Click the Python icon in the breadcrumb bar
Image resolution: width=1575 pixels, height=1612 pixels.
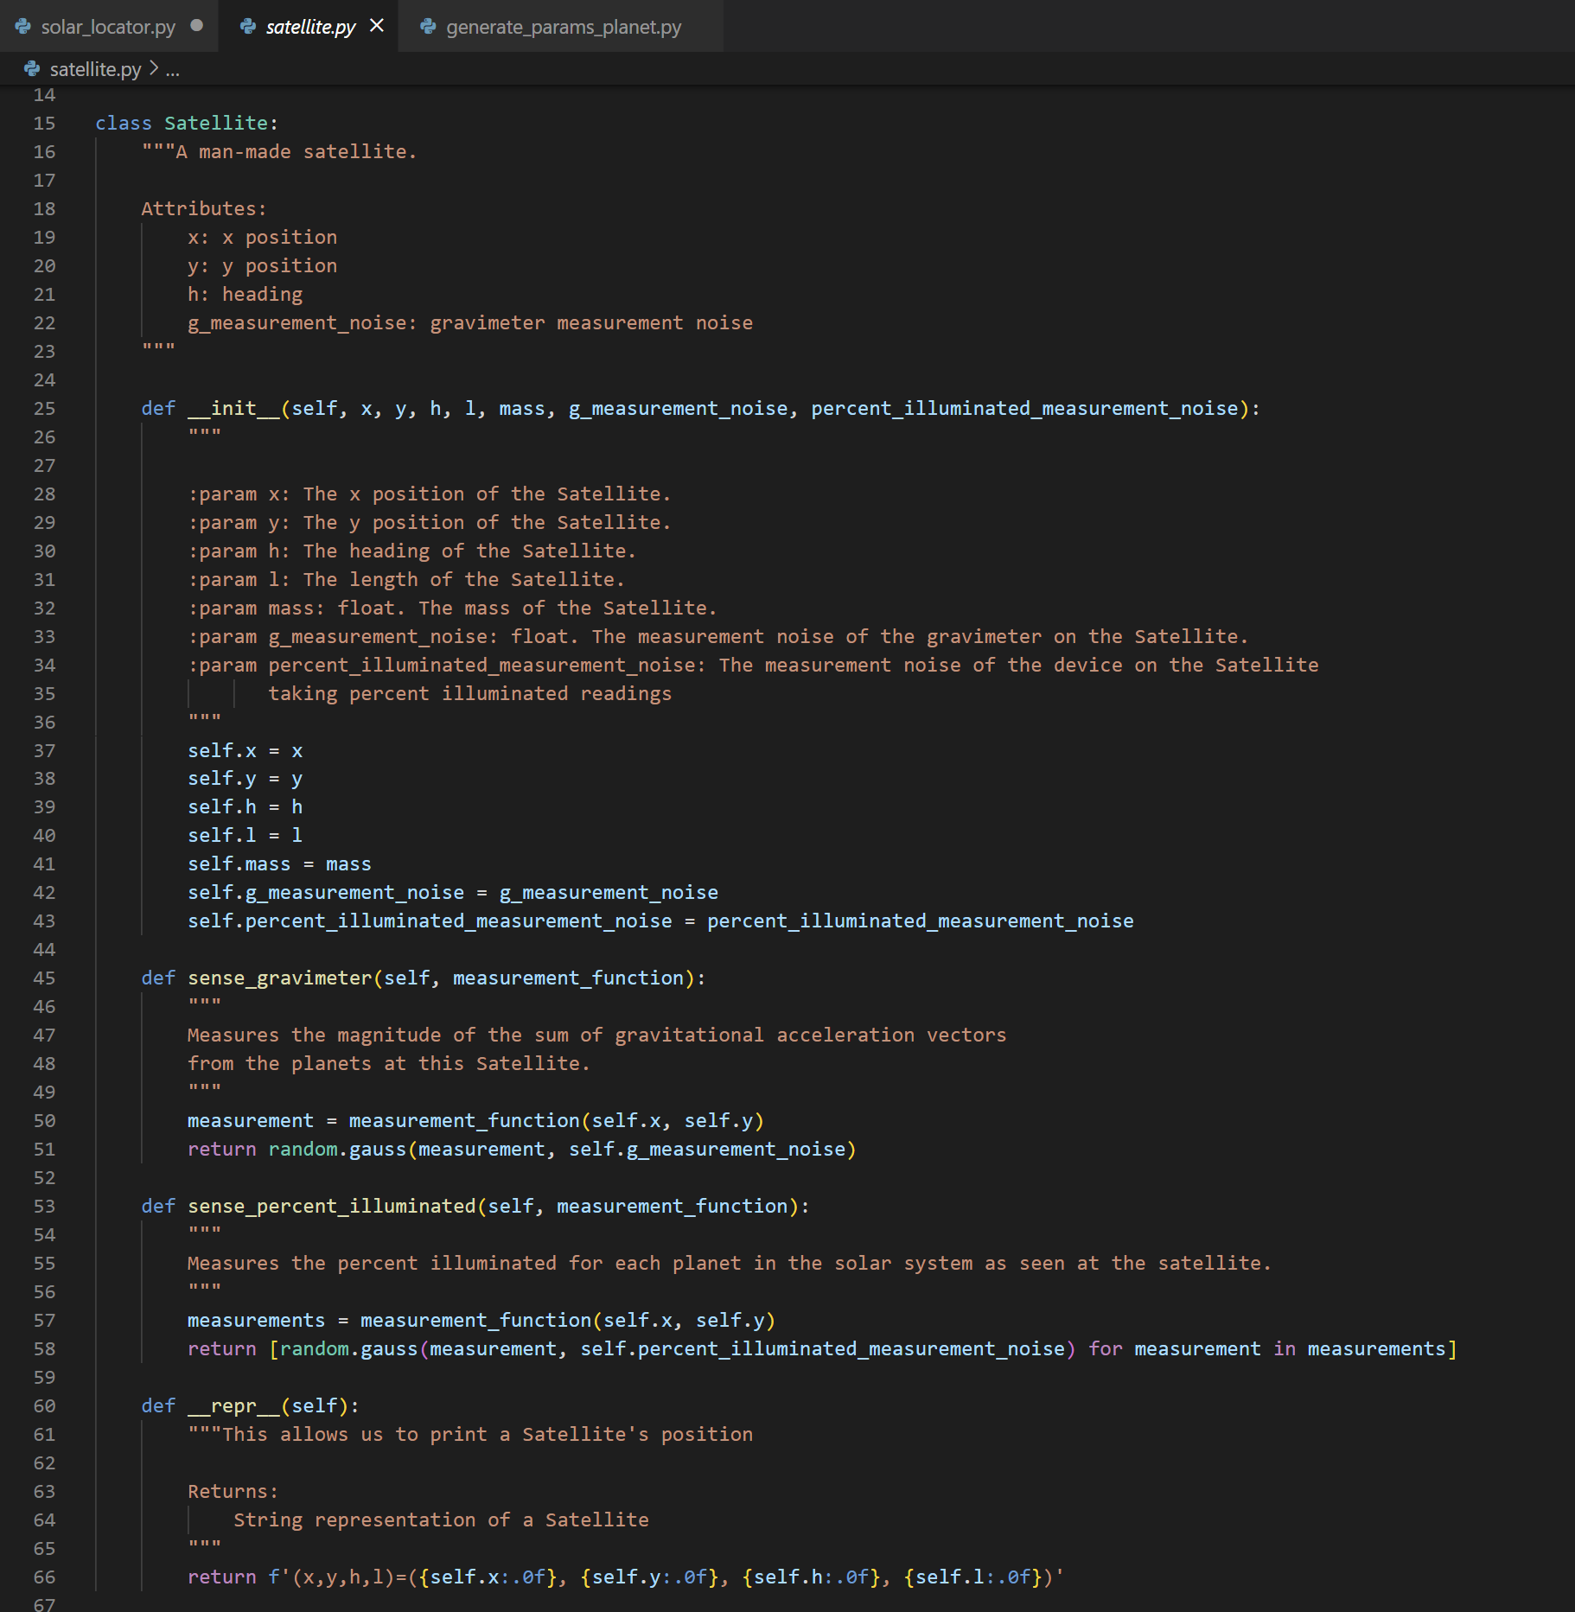[x=32, y=69]
